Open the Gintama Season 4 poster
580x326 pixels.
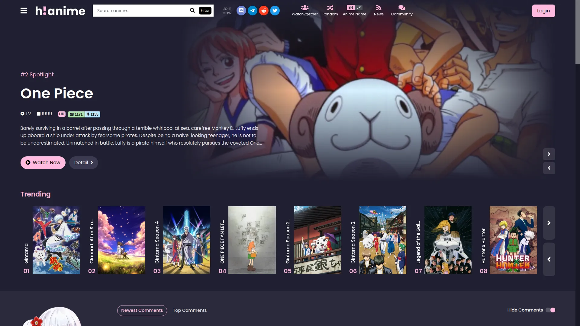point(187,240)
